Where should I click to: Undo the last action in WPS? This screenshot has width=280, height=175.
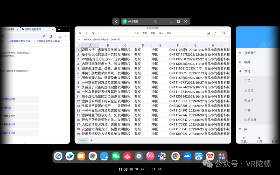tap(99, 33)
